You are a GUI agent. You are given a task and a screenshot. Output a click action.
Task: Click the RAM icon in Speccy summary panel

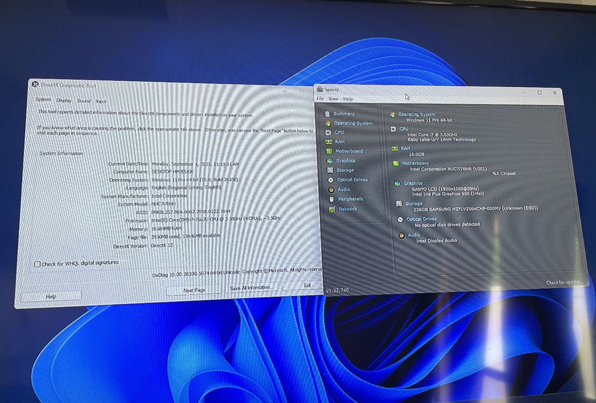click(394, 149)
